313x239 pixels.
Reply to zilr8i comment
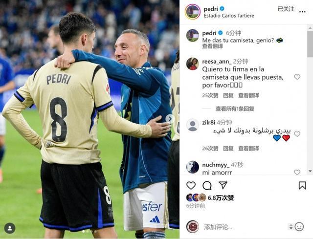click(x=228, y=149)
